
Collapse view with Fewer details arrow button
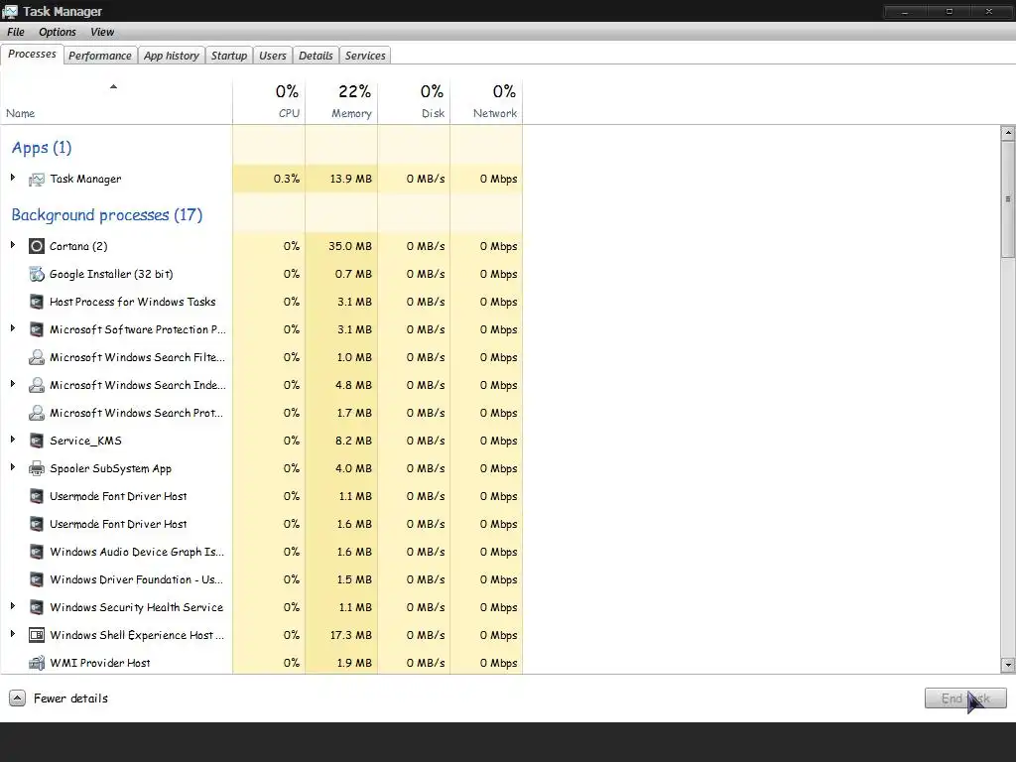(18, 698)
